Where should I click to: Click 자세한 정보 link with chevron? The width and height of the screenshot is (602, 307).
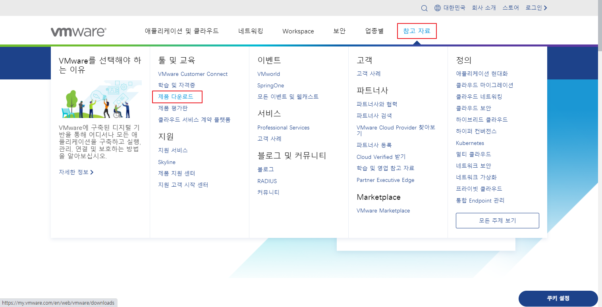(76, 172)
